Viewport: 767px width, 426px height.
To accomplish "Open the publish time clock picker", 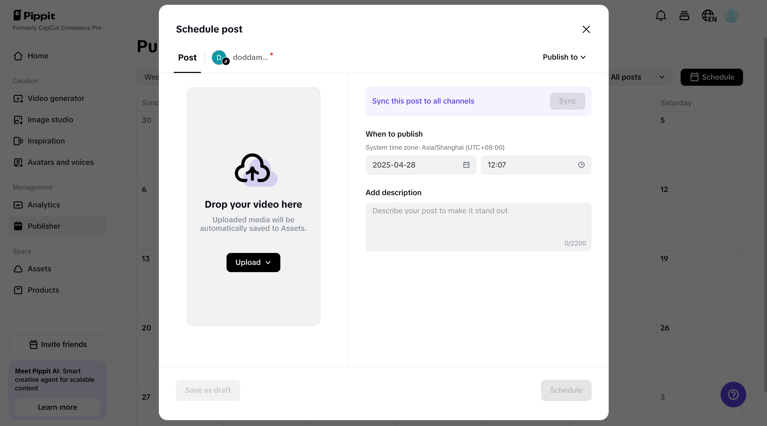I will (x=581, y=165).
